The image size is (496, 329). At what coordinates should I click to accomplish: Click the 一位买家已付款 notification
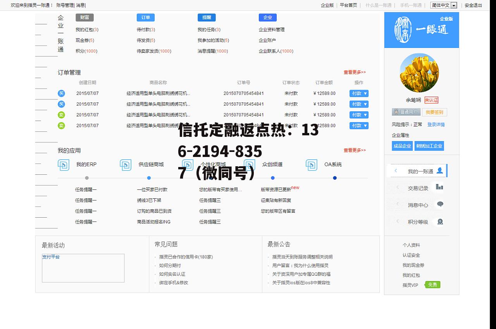[152, 189]
